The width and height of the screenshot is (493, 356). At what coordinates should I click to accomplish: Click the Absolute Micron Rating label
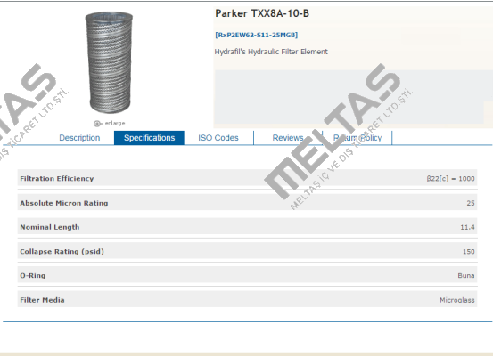[x=64, y=203]
